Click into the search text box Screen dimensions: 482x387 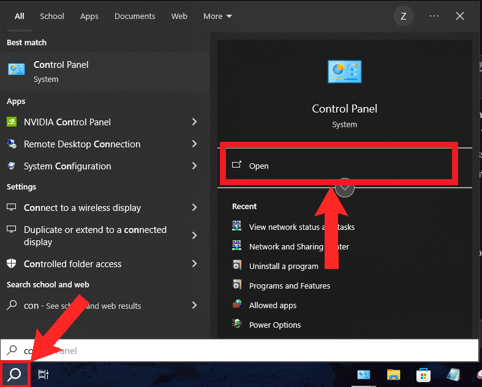click(x=245, y=351)
